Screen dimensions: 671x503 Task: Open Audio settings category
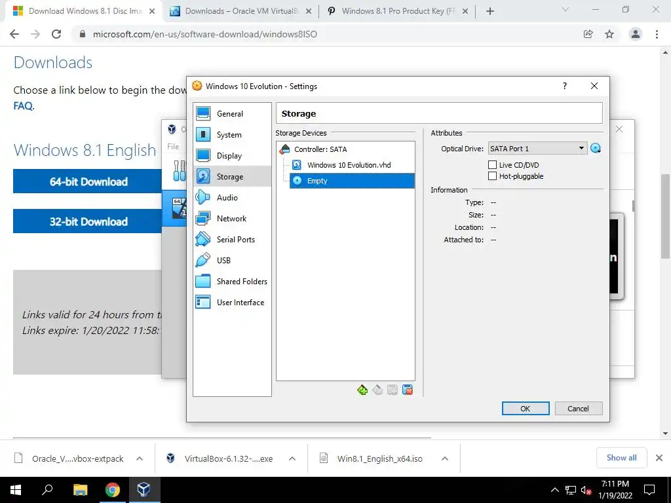pyautogui.click(x=232, y=197)
